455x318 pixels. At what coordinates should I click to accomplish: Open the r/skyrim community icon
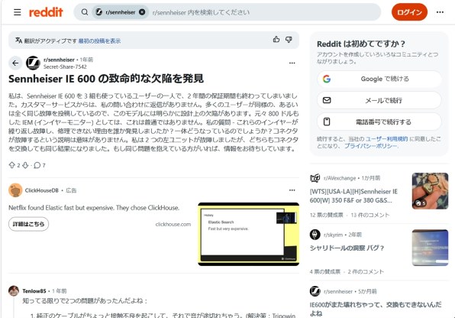pos(315,235)
